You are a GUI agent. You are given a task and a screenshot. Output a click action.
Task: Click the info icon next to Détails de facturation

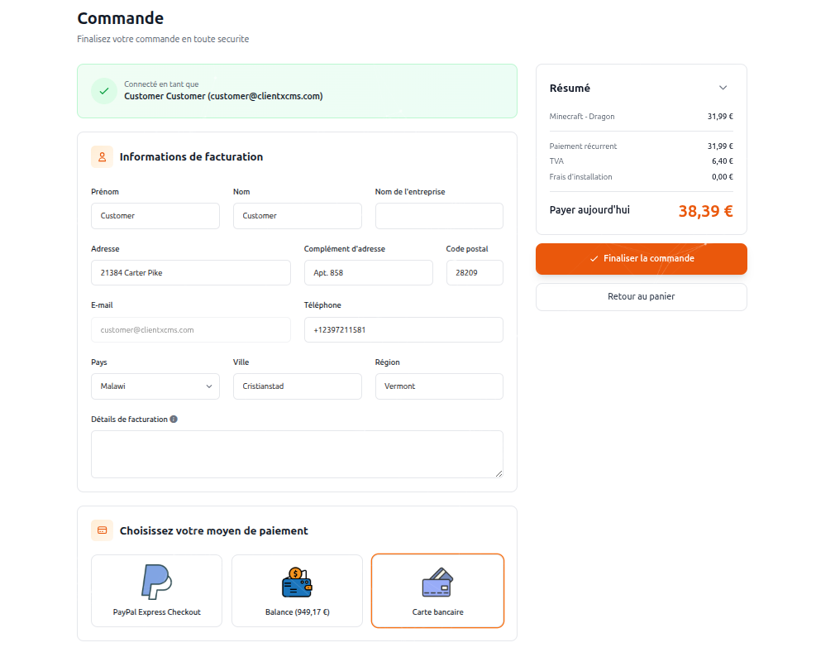point(173,419)
